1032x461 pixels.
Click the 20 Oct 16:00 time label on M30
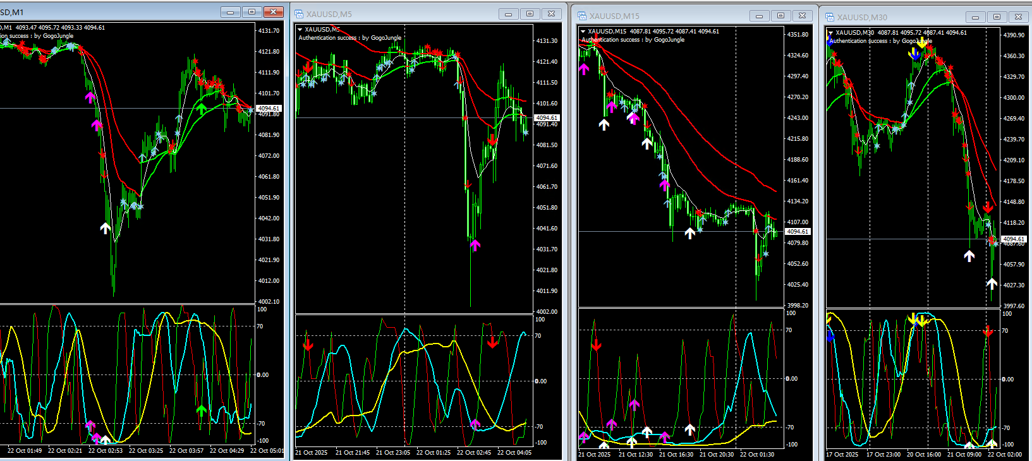tap(924, 455)
